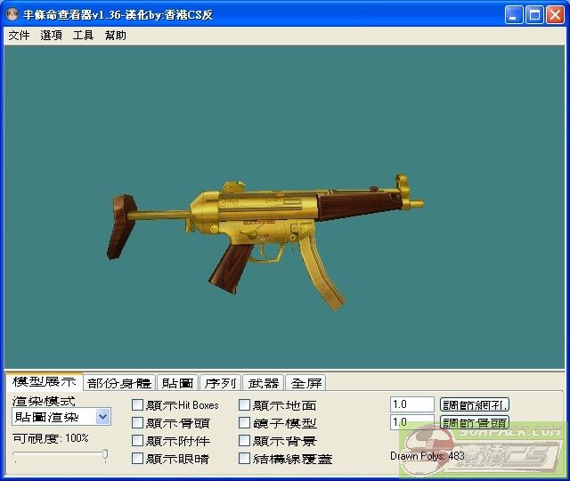Switch to the 部份身體 tab
Image resolution: width=570 pixels, height=481 pixels.
coord(119,383)
